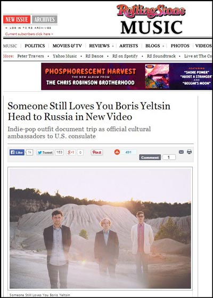The height and width of the screenshot is (298, 213).
Task: Open the Photos section
Action: (180, 46)
